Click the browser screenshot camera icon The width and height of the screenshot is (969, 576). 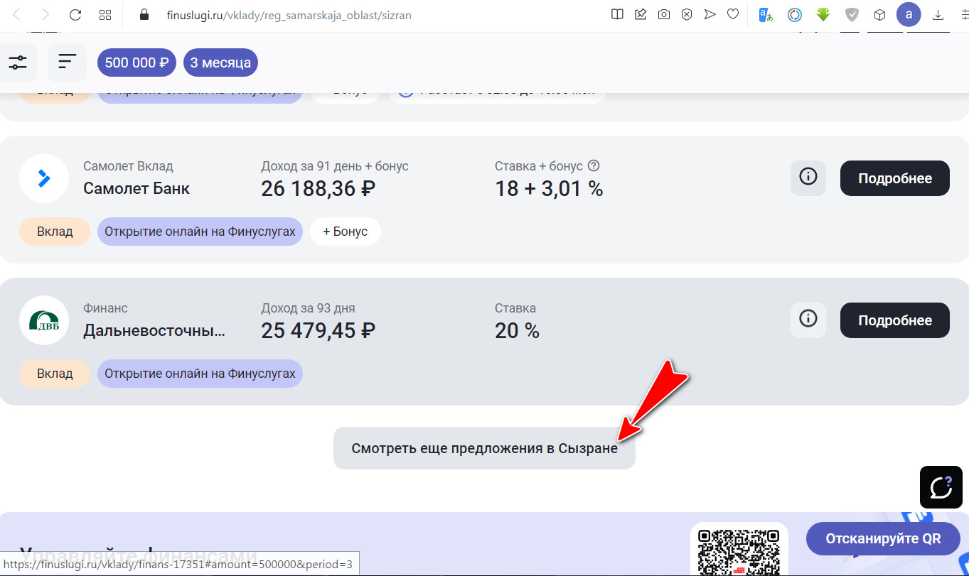[x=664, y=15]
